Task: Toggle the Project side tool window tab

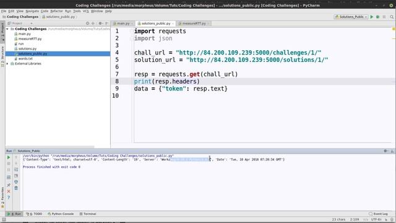Action: pos(2,32)
